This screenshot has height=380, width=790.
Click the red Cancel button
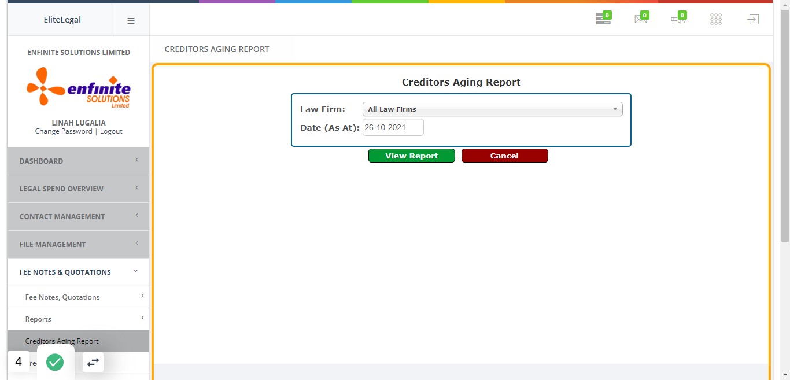pyautogui.click(x=504, y=156)
